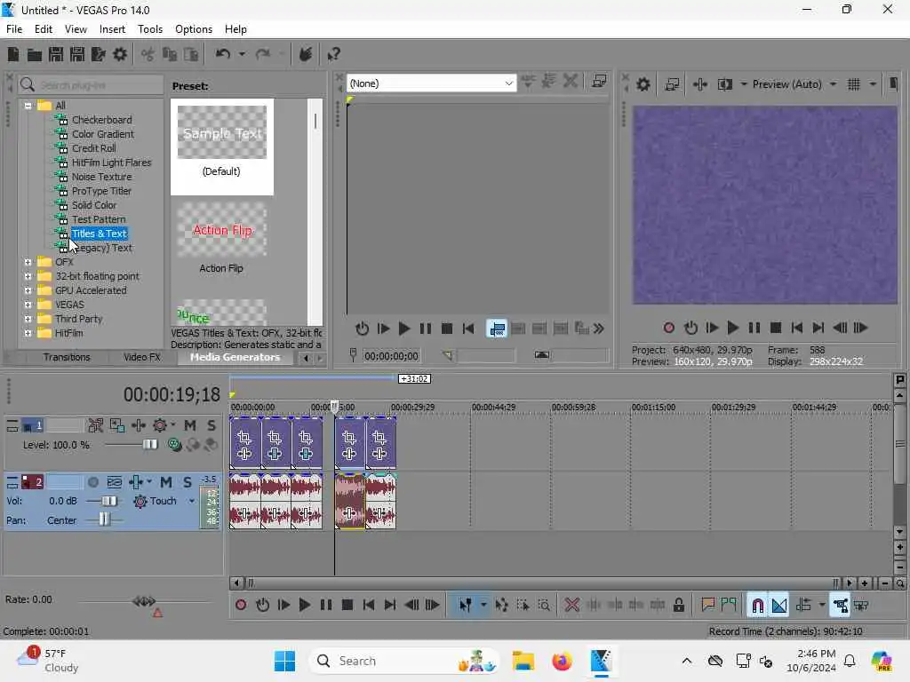Open Preview (Auto) quality dropdown
910x682 pixels.
(x=834, y=84)
